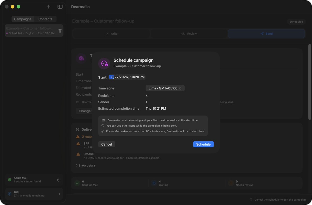Toggle the sidebar panel icon
The width and height of the screenshot is (312, 205).
(60, 7)
